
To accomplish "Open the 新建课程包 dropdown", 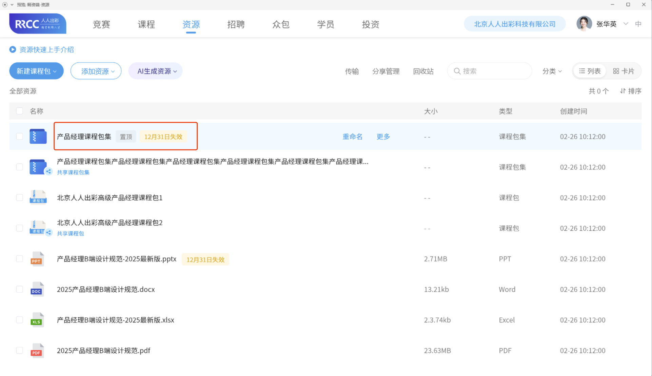I will pos(36,71).
